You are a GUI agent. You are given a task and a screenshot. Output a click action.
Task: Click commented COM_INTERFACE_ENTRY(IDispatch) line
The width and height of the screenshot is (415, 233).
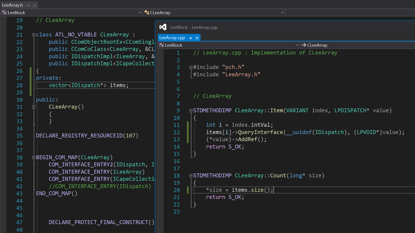coord(100,186)
